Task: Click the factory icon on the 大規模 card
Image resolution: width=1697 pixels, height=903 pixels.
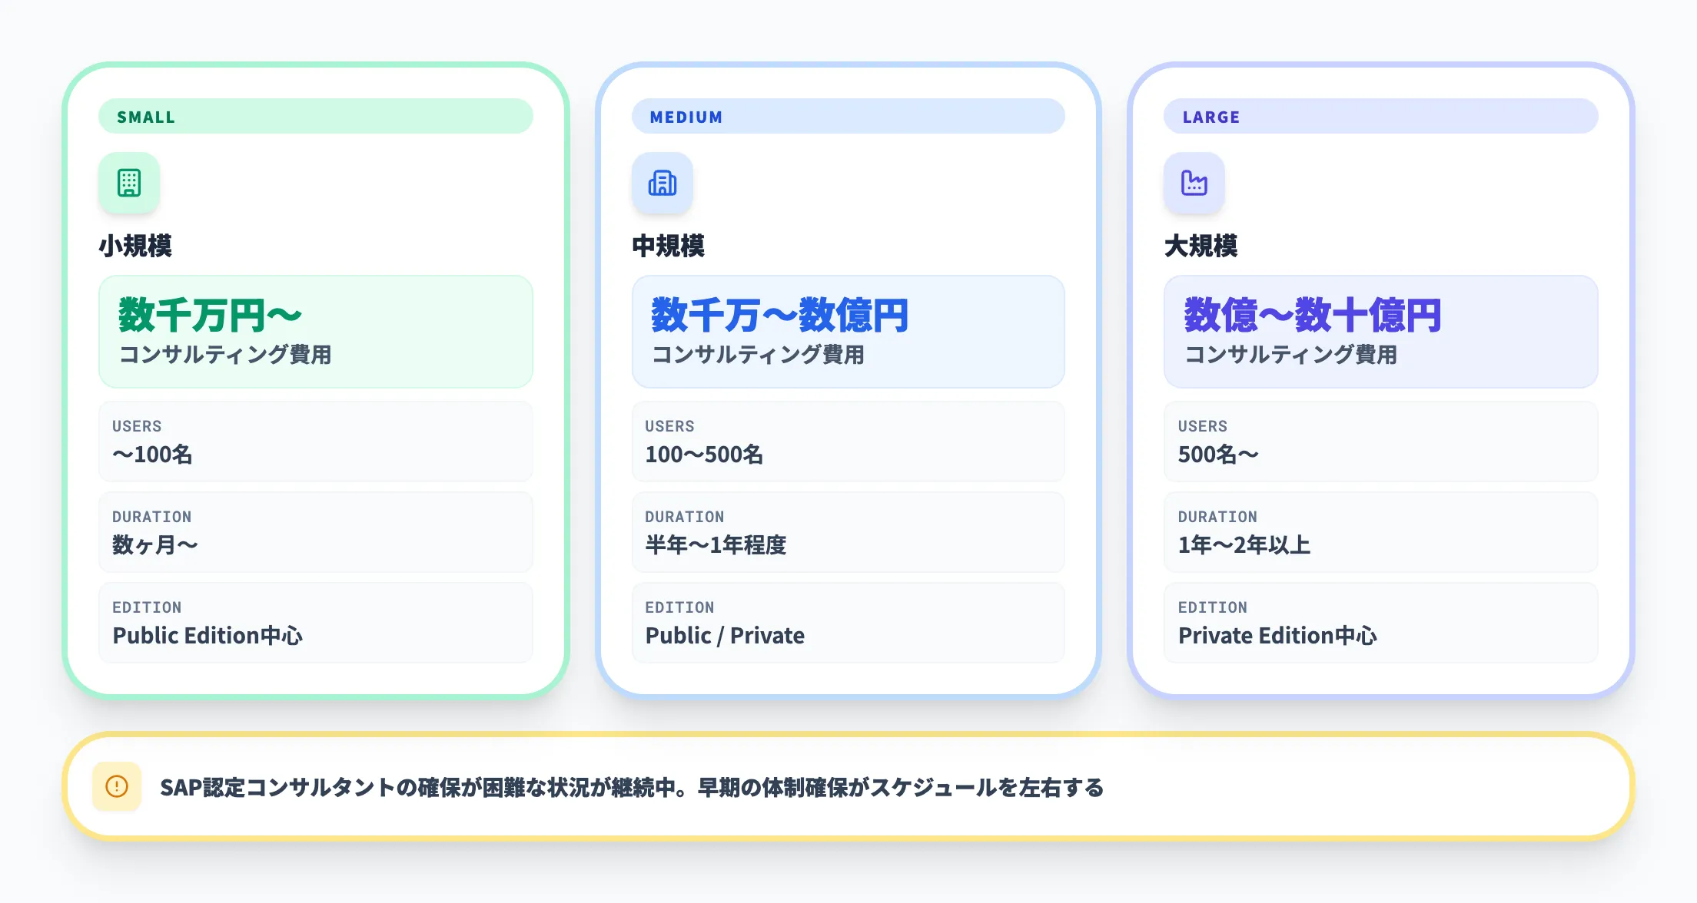Action: [x=1195, y=183]
